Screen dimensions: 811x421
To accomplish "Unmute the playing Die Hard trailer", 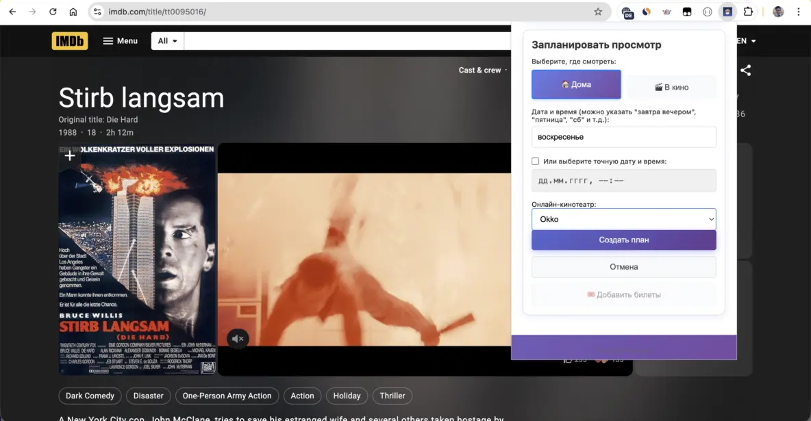I will [x=238, y=338].
